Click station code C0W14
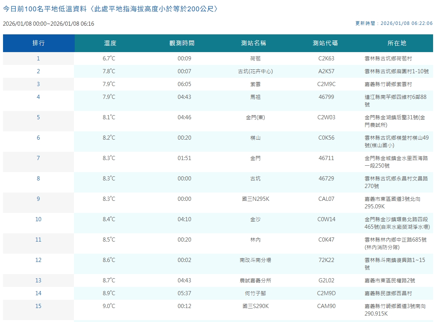The height and width of the screenshot is (322, 438). (x=326, y=219)
